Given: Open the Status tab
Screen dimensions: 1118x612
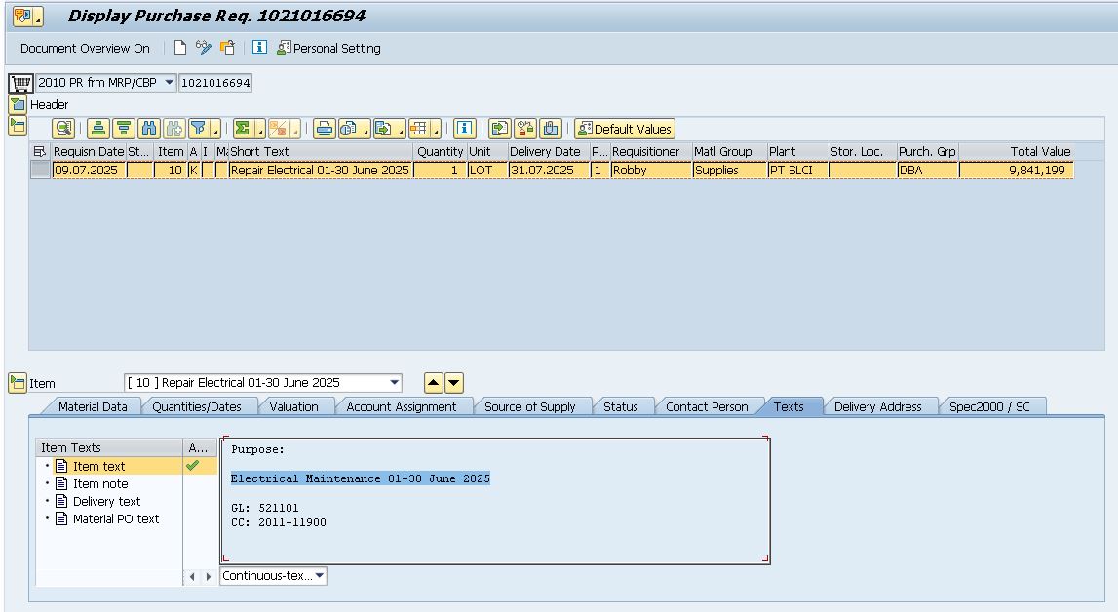Looking at the screenshot, I should tap(620, 406).
